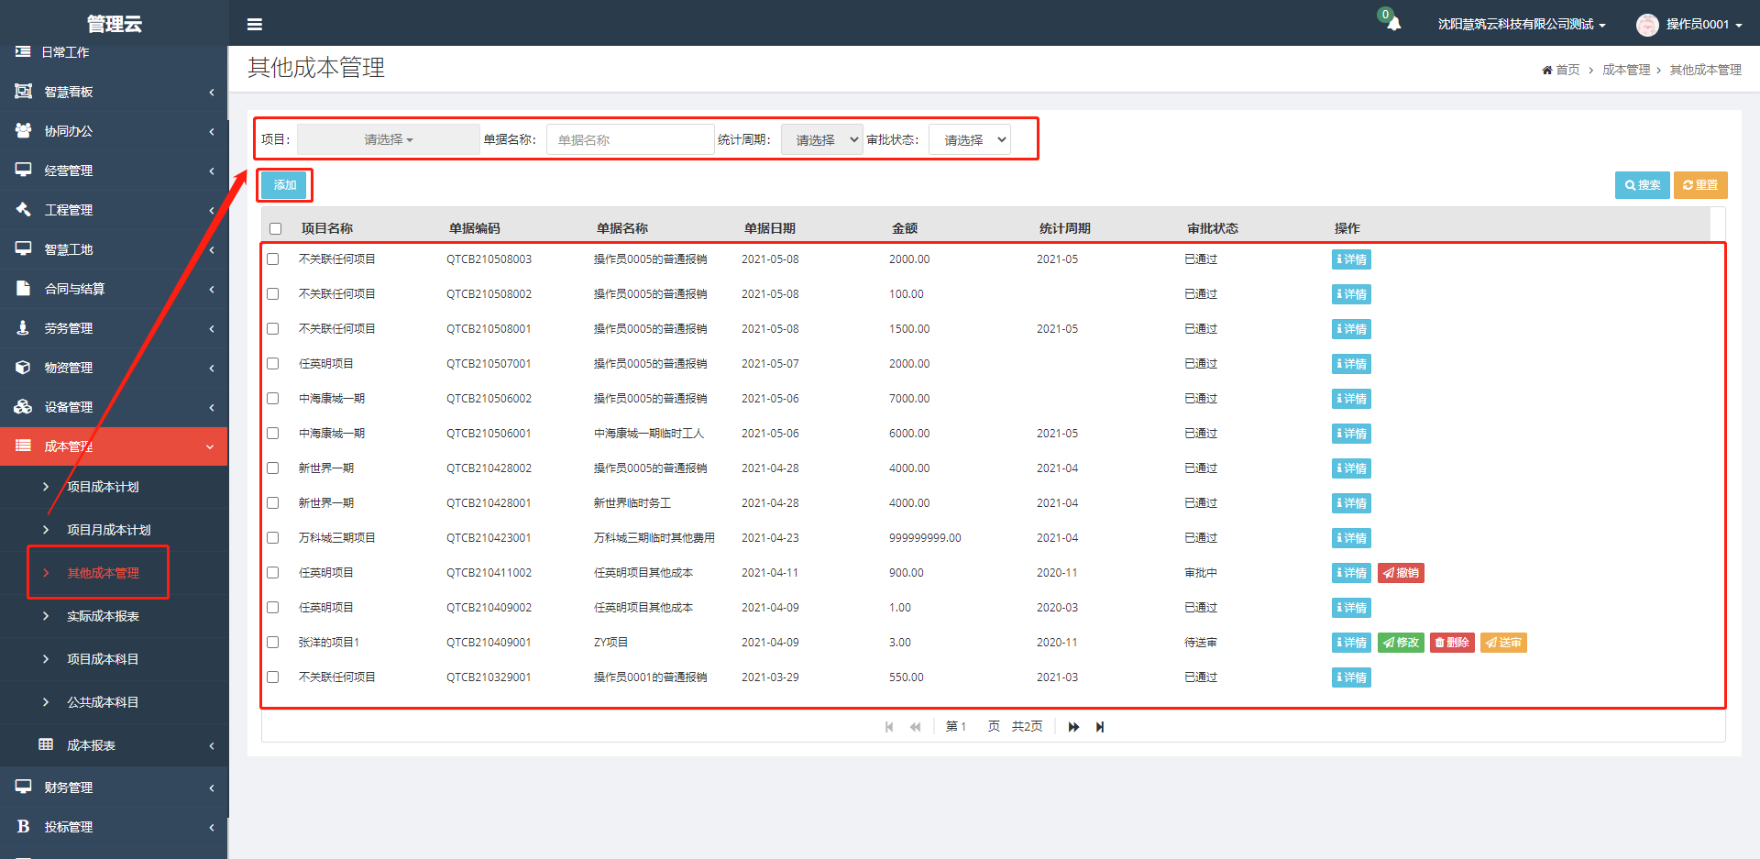
Task: Check the row QTCB210508003 checkbox
Action: (273, 259)
